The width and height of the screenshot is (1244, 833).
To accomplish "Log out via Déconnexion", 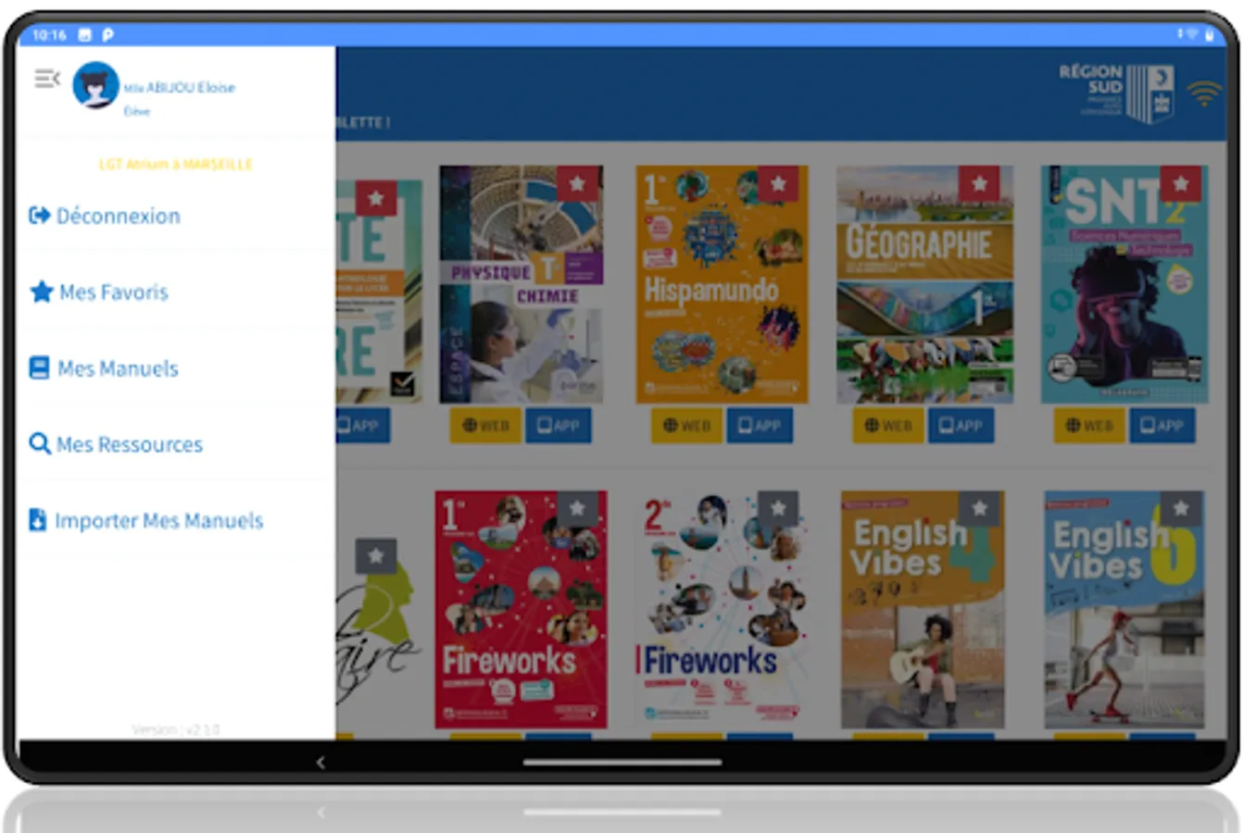I will pos(105,216).
